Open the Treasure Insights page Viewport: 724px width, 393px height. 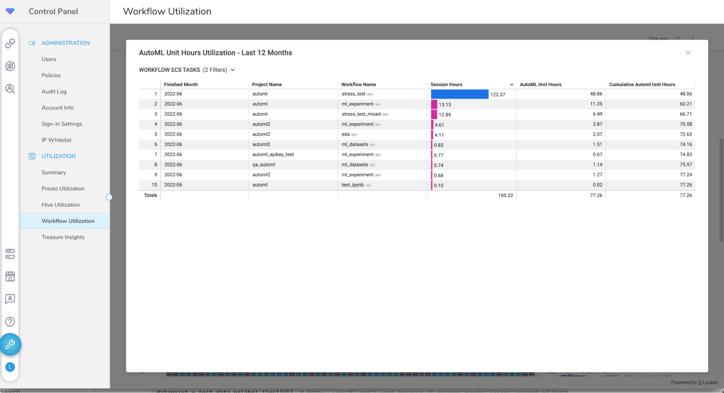(63, 237)
